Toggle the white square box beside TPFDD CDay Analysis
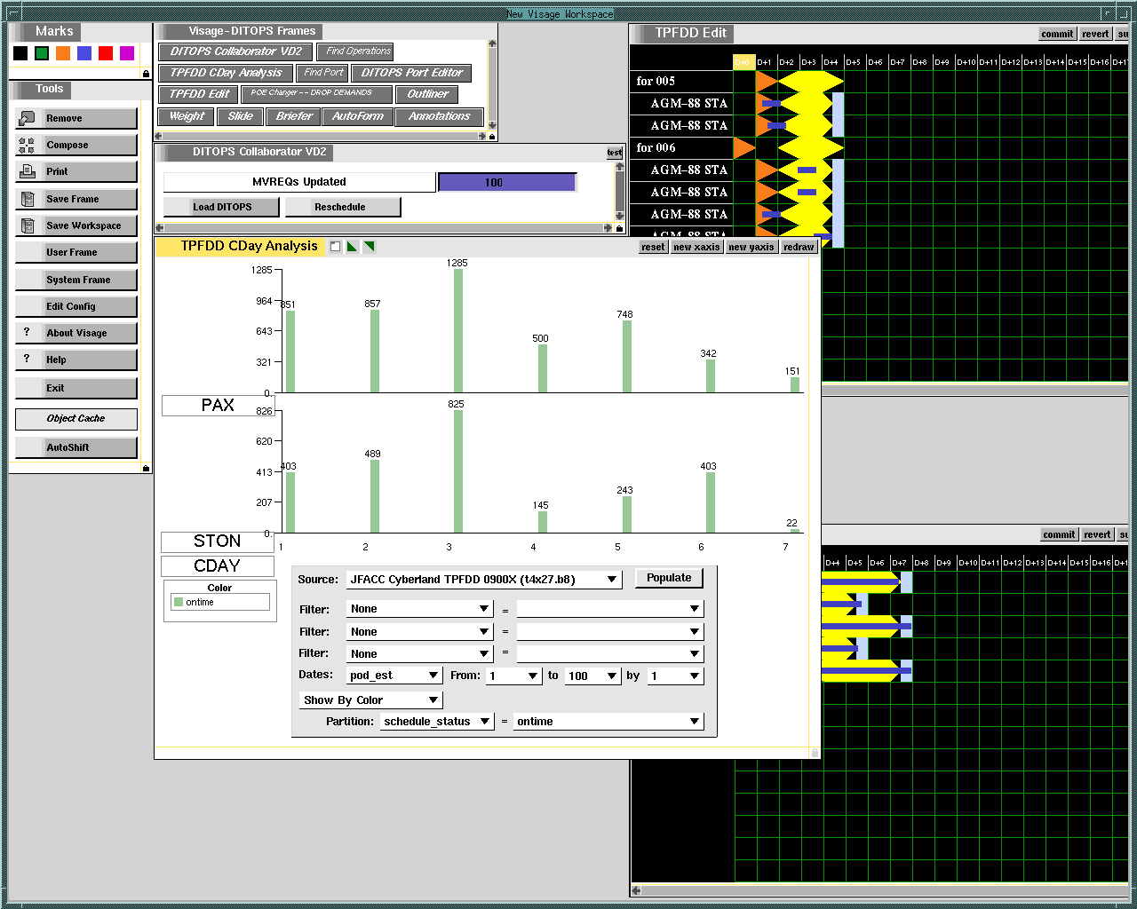Screen dimensions: 1137x909 (x=335, y=247)
